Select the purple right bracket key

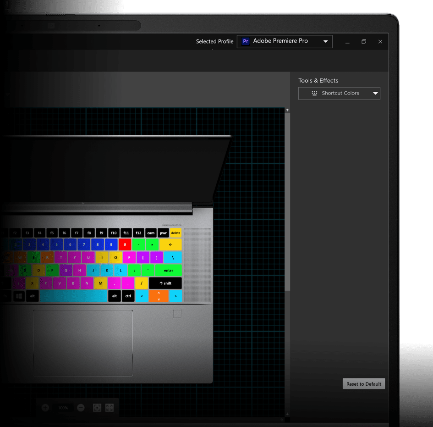157,258
